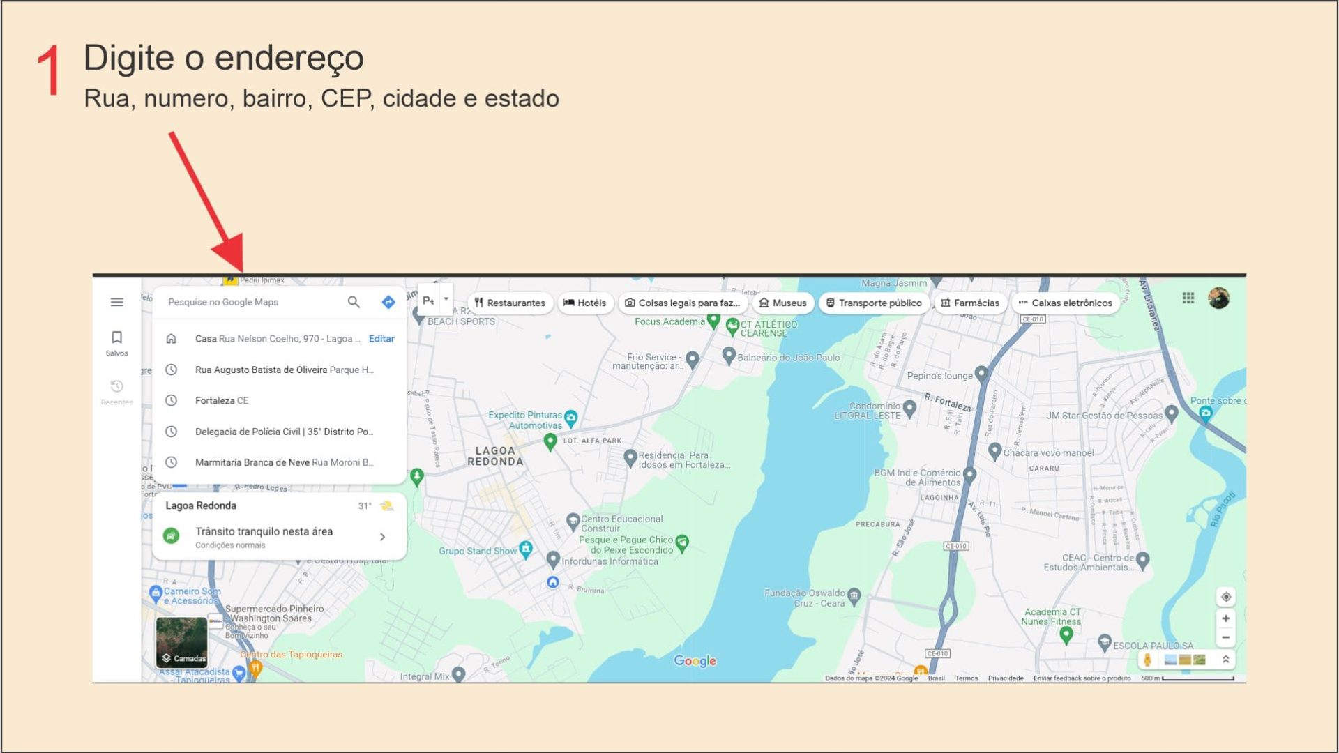Click the Focus Academia map pin
The image size is (1339, 753).
coord(713,321)
